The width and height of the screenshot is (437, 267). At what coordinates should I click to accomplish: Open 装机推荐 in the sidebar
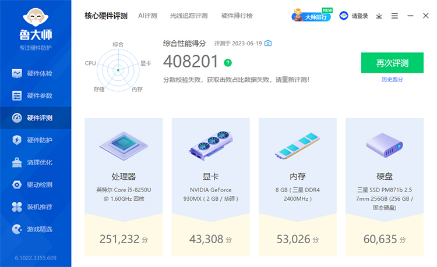(36, 207)
